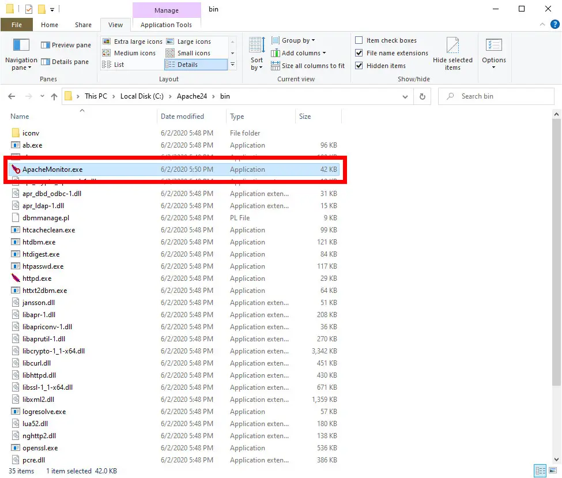The width and height of the screenshot is (562, 478).
Task: Toggle File name extensions checkbox
Action: [359, 53]
